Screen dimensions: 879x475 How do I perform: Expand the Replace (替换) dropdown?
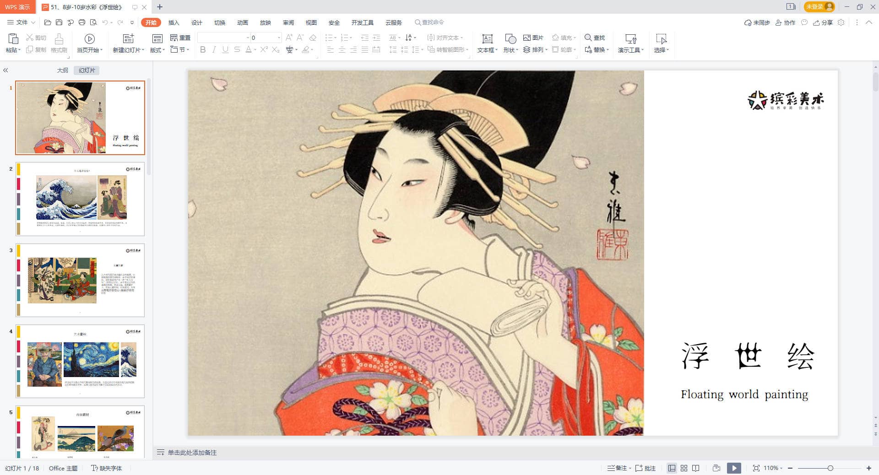coord(597,49)
